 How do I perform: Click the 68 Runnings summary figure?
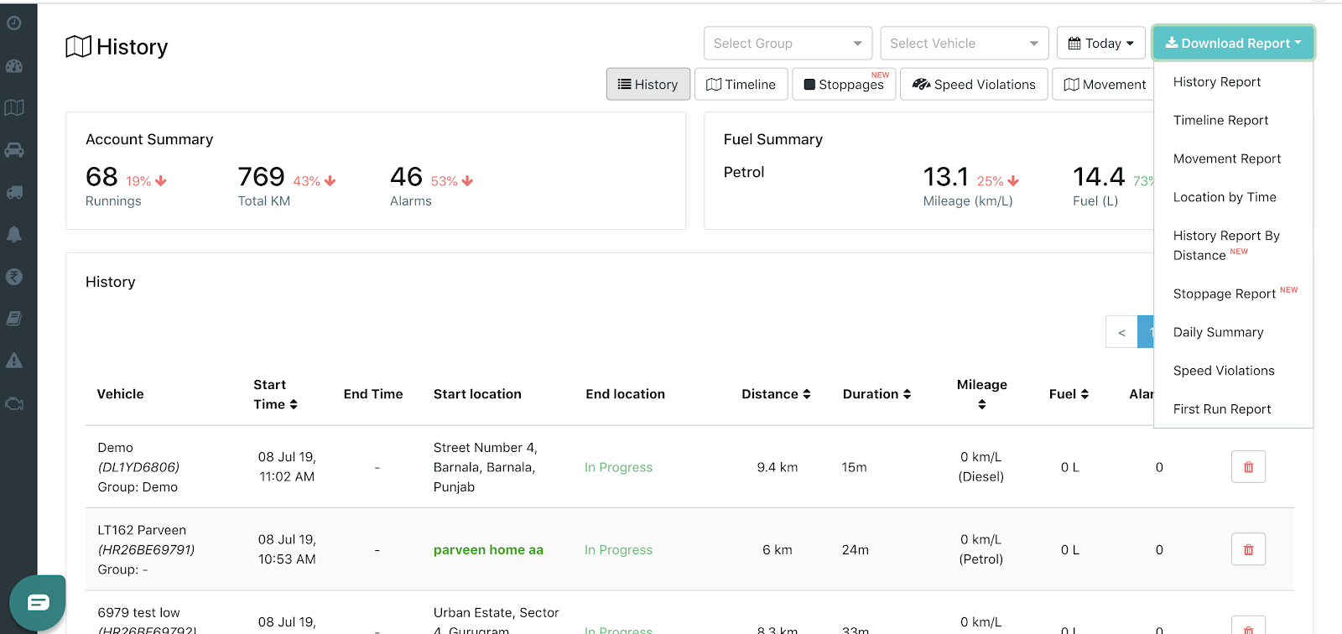point(101,177)
